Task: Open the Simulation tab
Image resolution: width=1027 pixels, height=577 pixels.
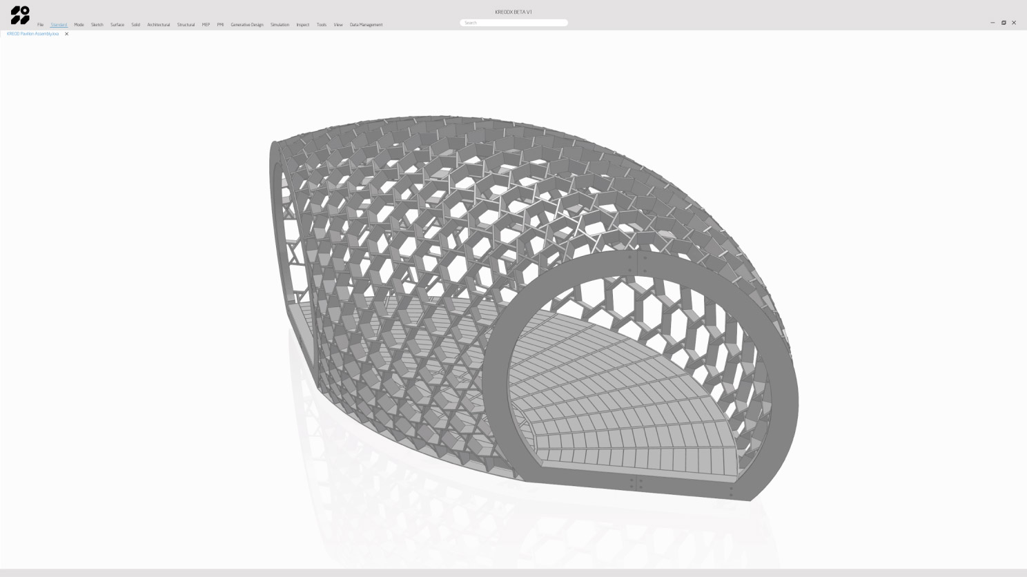Action: pyautogui.click(x=280, y=25)
